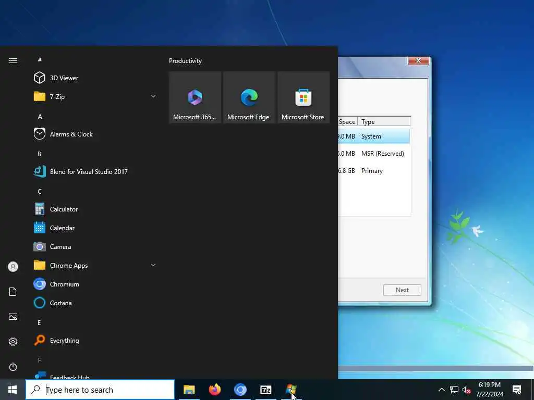Select the Primary partition row
Image resolution: width=534 pixels, height=400 pixels.
[374, 170]
